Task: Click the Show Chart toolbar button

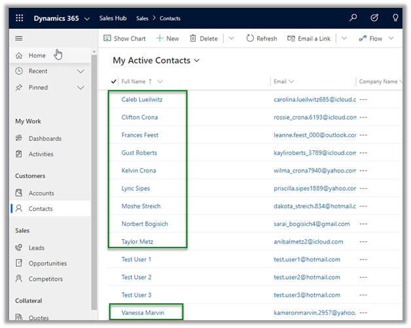Action: [124, 39]
